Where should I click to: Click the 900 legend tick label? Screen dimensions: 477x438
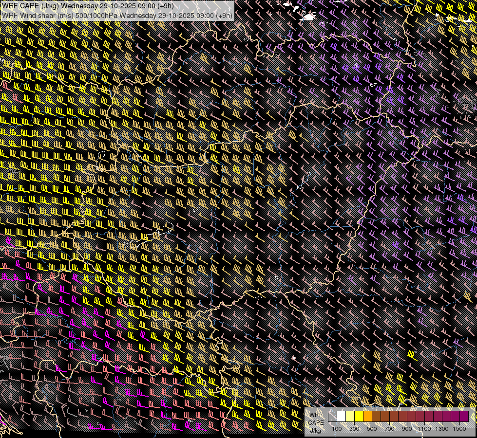click(x=407, y=429)
